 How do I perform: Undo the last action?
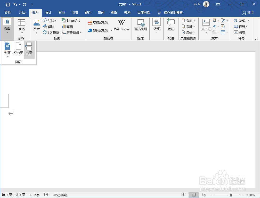point(15,4)
